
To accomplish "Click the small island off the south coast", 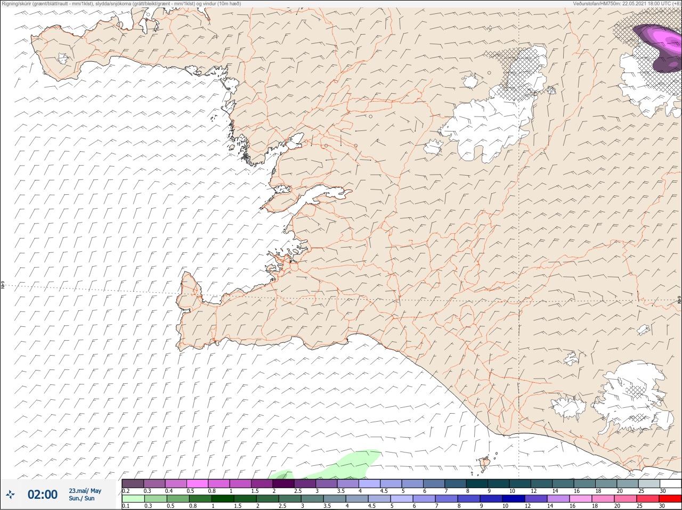I will point(485,464).
